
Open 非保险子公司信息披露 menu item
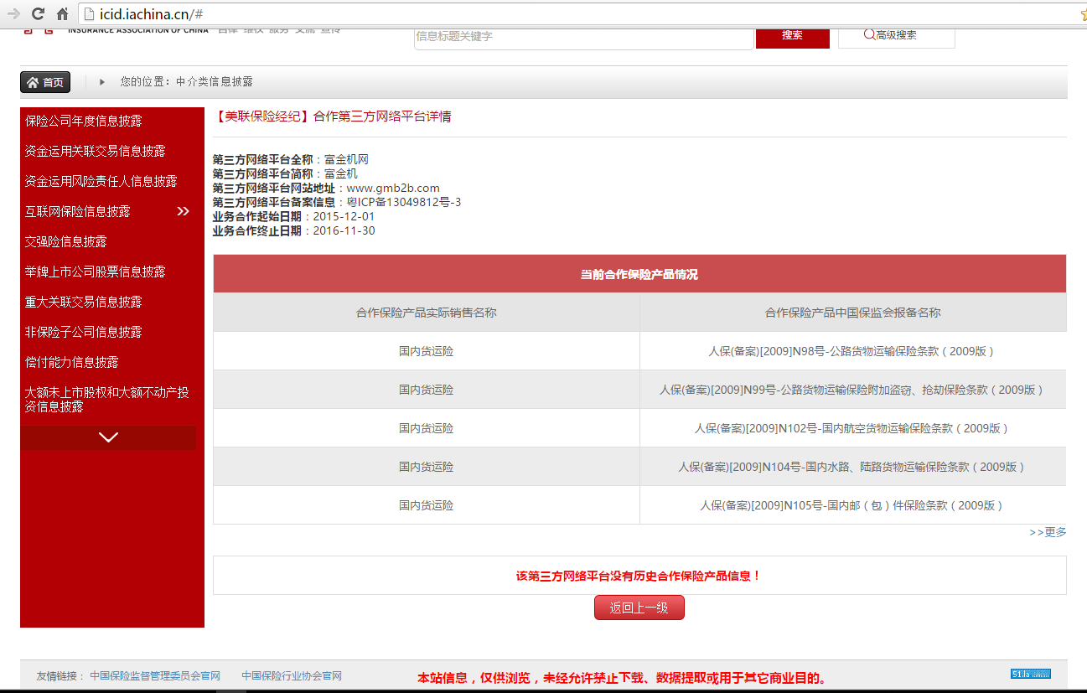click(x=84, y=332)
